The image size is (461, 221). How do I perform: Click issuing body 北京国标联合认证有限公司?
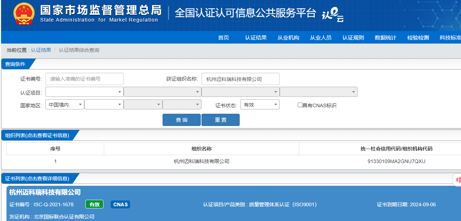point(64,217)
